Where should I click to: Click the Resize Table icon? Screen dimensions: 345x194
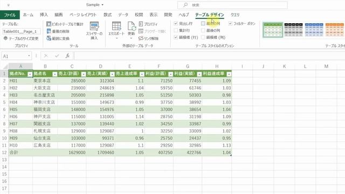[5, 38]
